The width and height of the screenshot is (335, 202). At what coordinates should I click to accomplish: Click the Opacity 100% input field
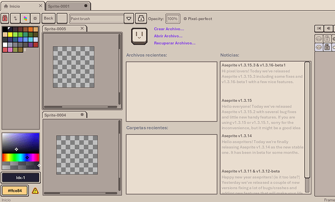tap(172, 18)
